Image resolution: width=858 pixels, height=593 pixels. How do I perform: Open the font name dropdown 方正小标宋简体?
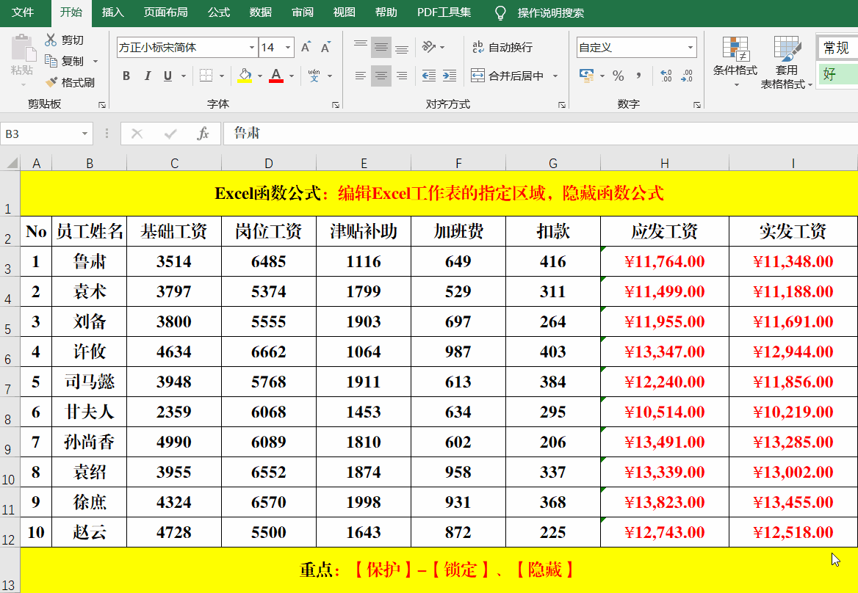pyautogui.click(x=252, y=48)
